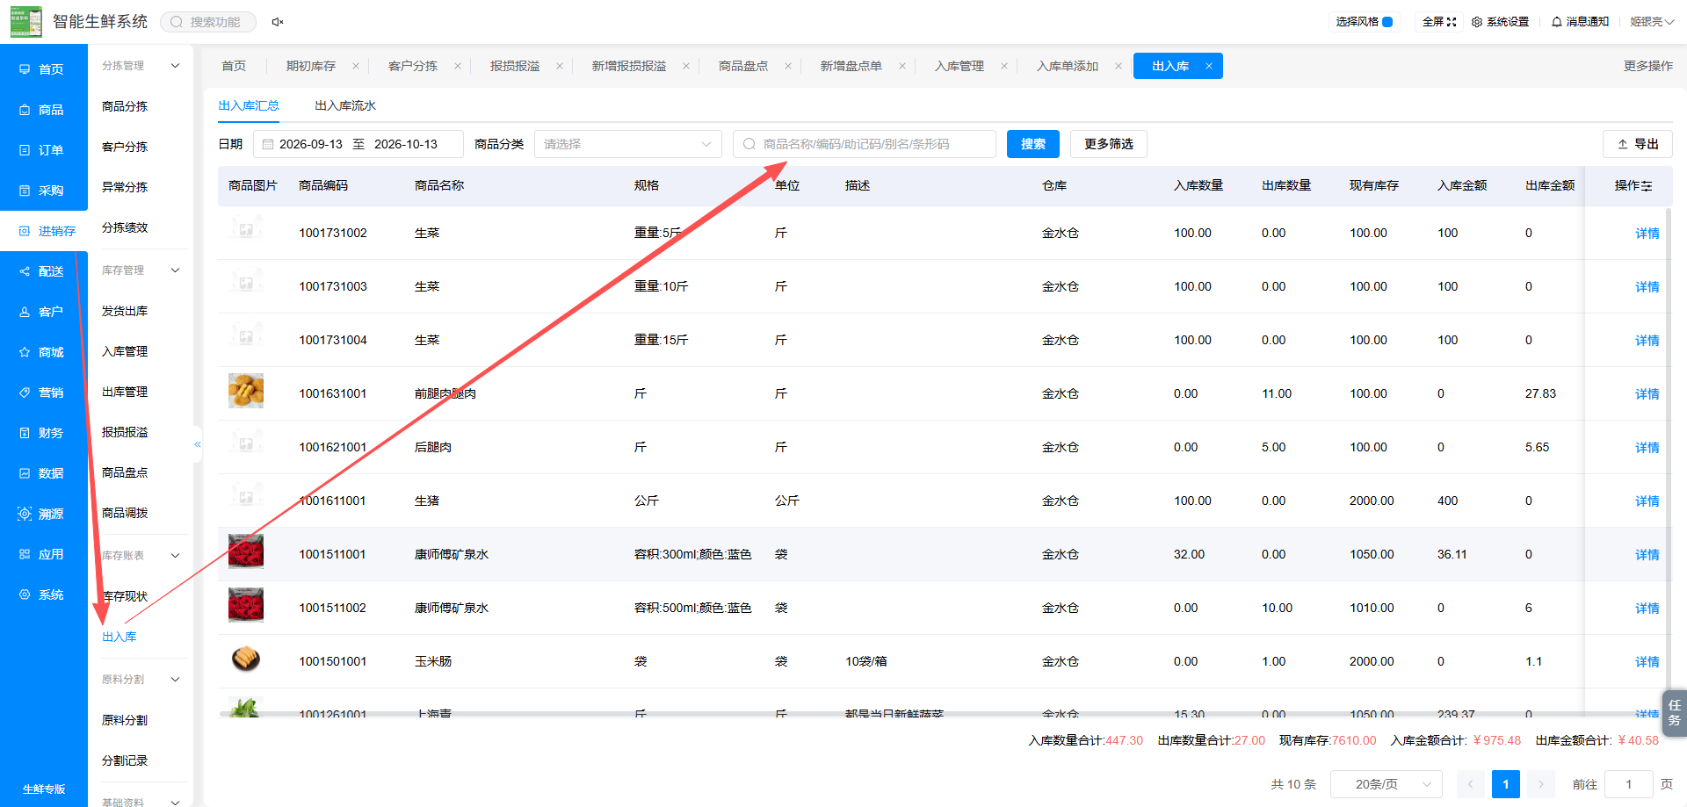The image size is (1687, 807).
Task: Open 订单 module in the blue sidebar
Action: tap(43, 150)
